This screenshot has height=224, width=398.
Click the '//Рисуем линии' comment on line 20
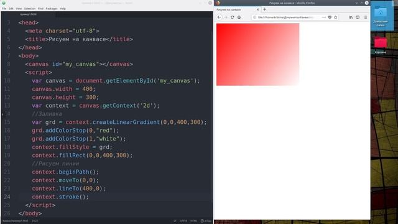pyautogui.click(x=55, y=164)
